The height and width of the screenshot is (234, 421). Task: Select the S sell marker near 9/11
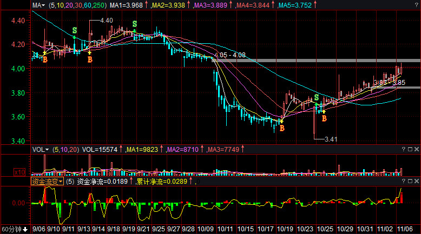tap(75, 30)
